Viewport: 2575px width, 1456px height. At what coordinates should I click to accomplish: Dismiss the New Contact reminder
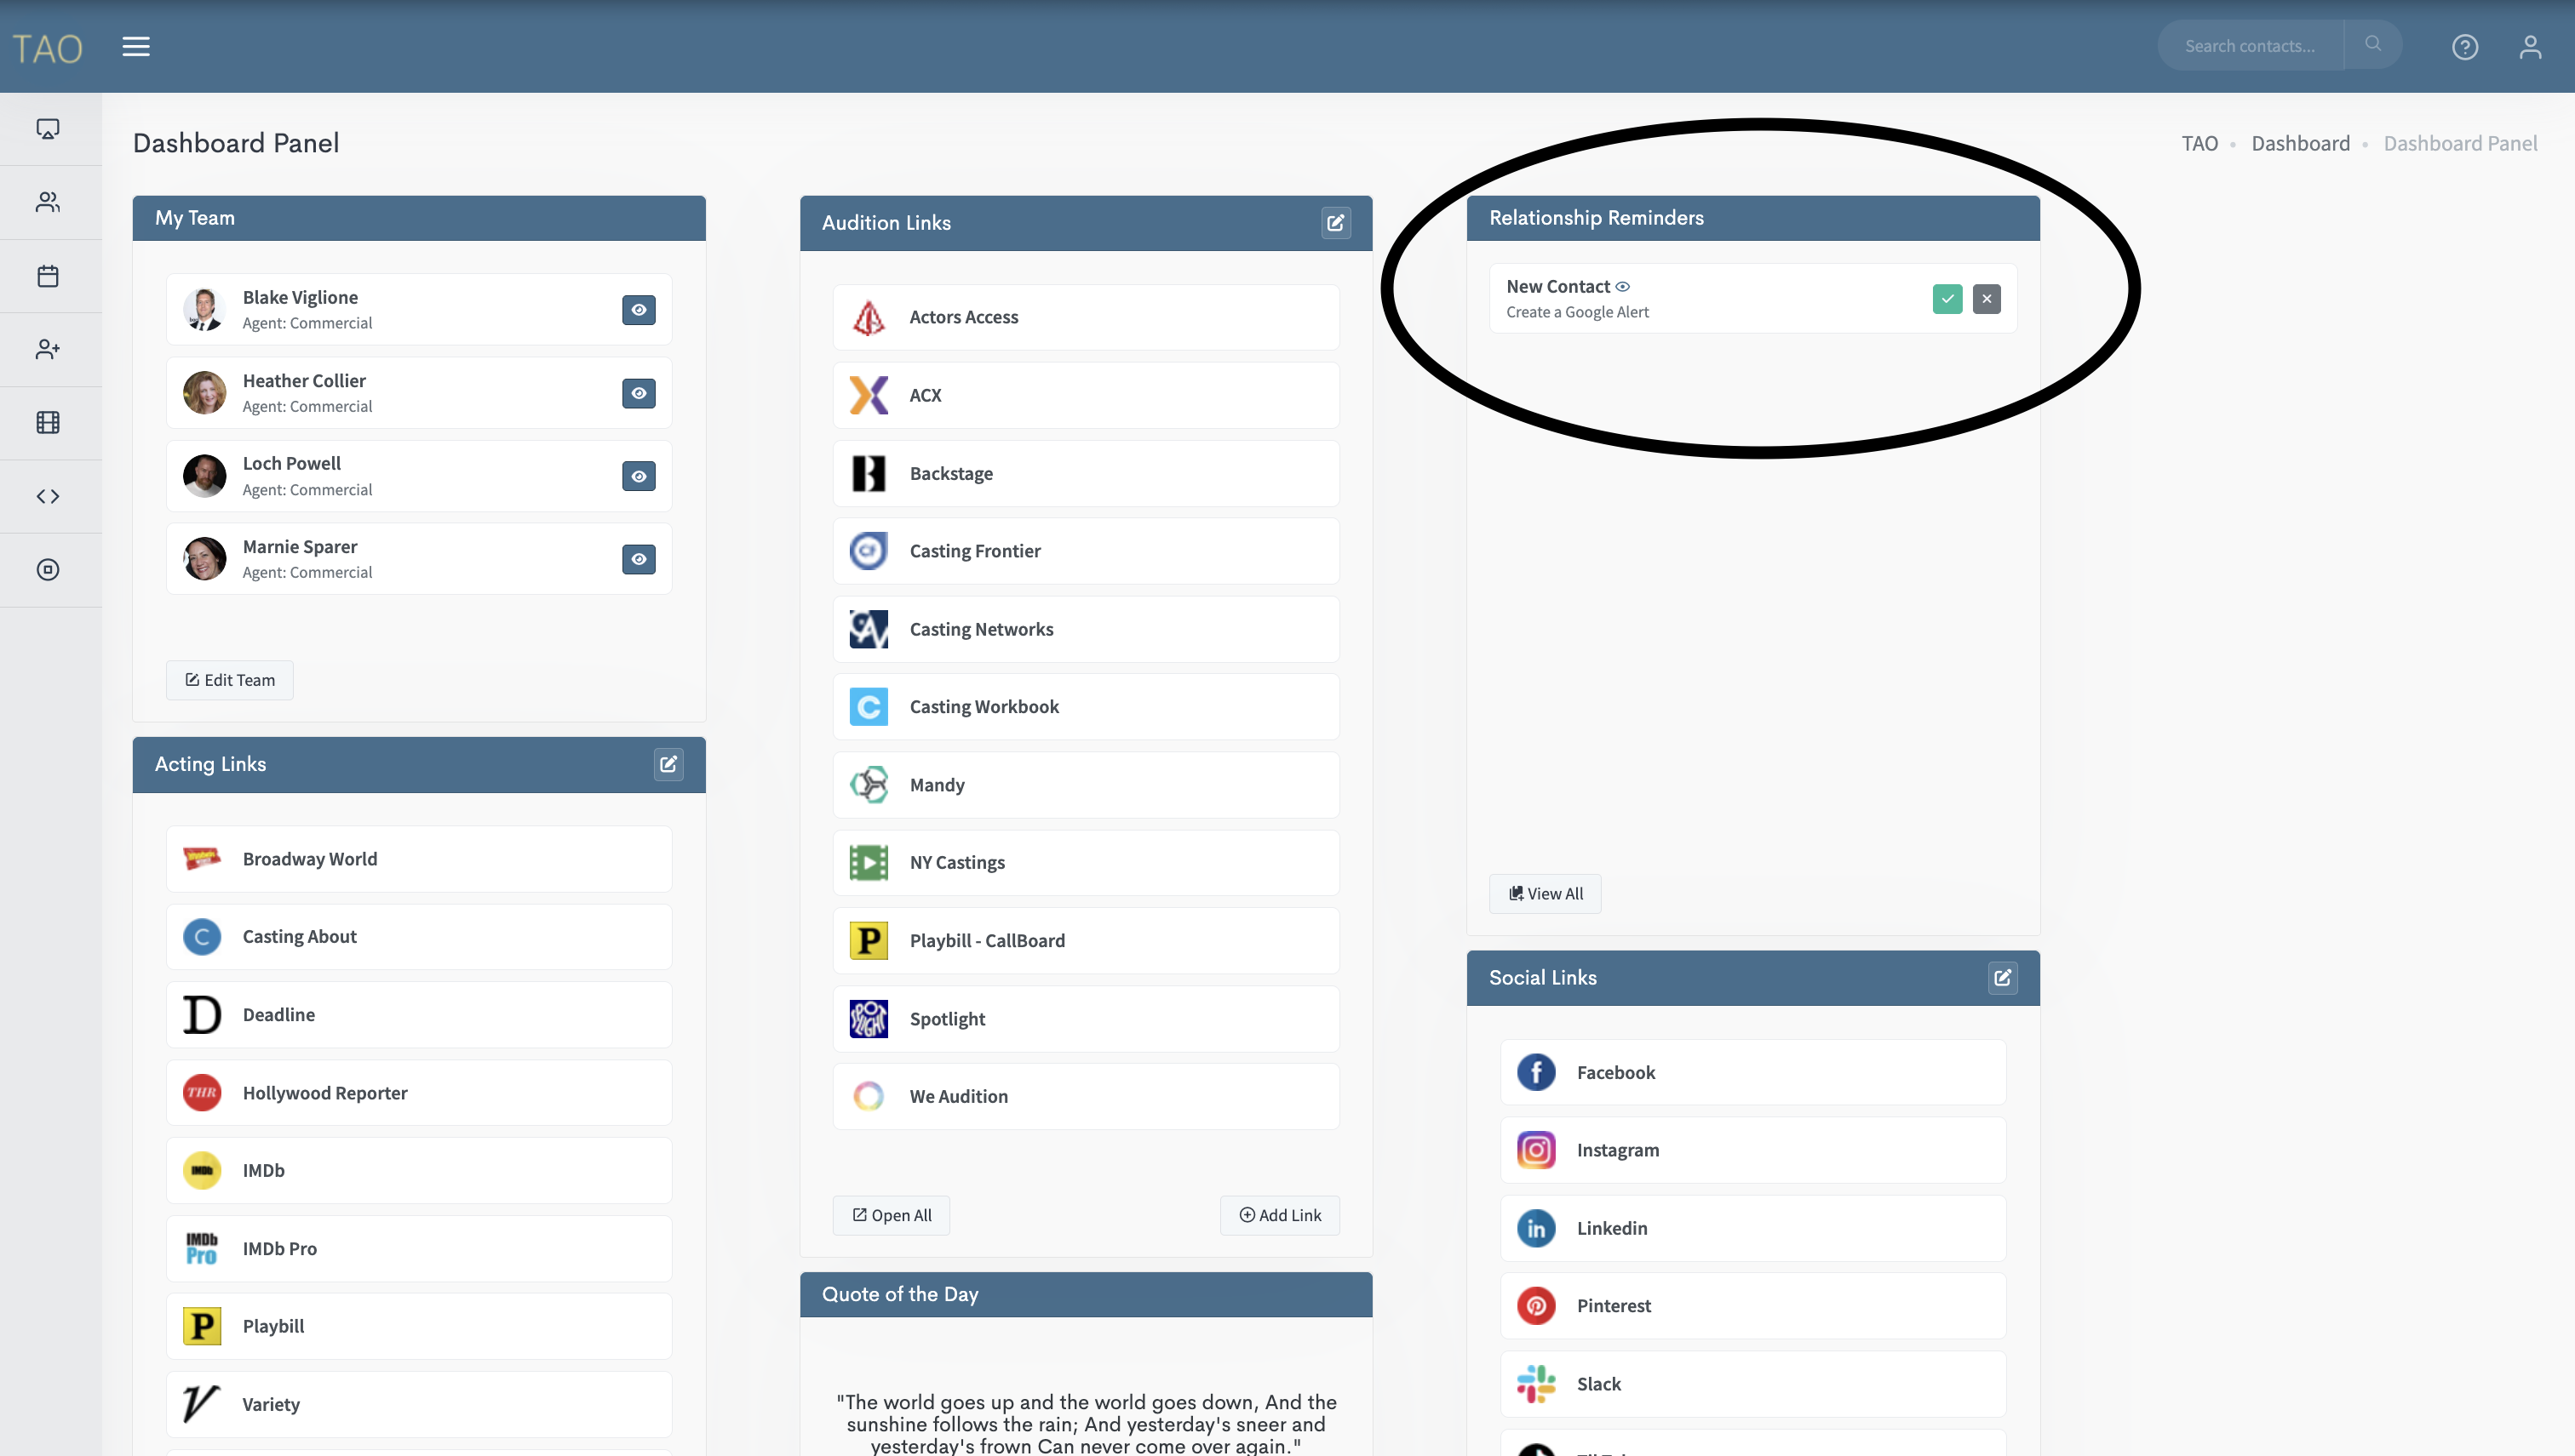1986,299
